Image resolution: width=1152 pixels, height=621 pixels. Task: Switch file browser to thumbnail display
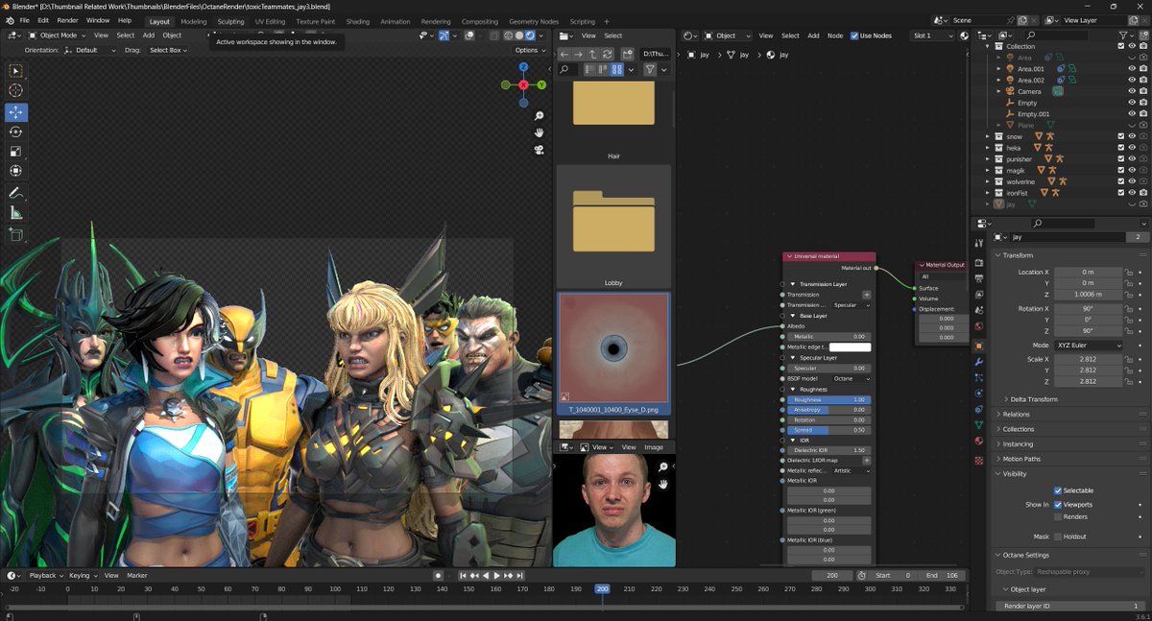tap(617, 70)
